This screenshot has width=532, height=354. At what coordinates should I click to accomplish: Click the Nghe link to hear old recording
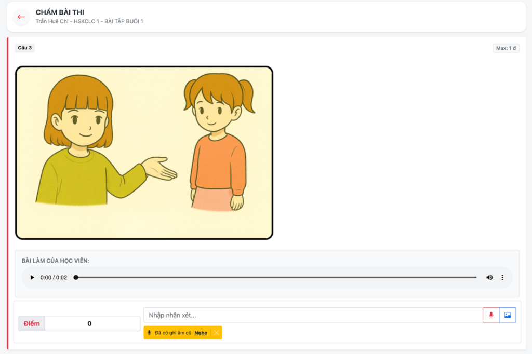(x=201, y=333)
